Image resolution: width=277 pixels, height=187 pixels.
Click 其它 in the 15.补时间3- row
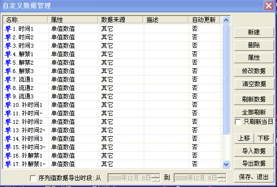(107, 147)
